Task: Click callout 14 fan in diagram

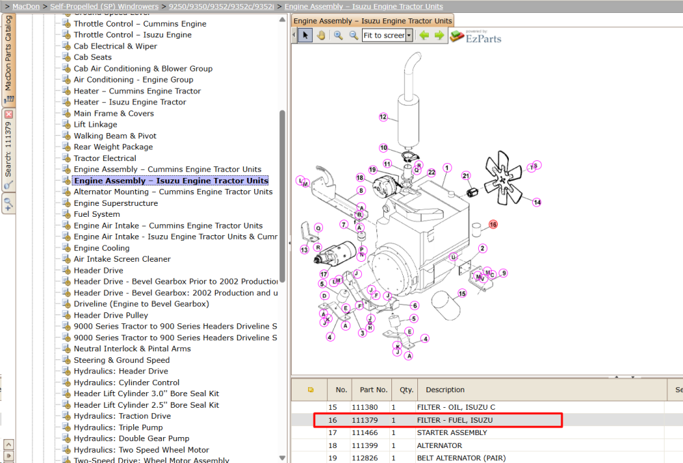Action: tap(537, 202)
